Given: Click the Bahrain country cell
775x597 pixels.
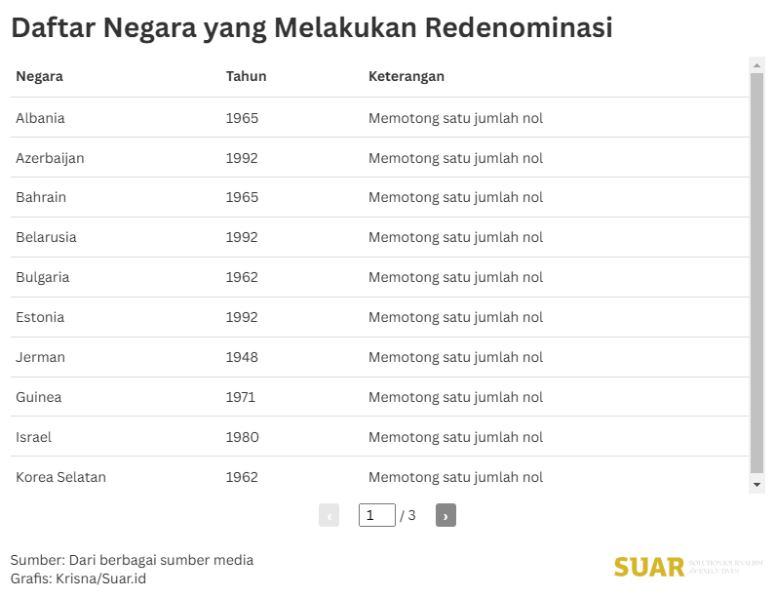Looking at the screenshot, I should click(41, 197).
